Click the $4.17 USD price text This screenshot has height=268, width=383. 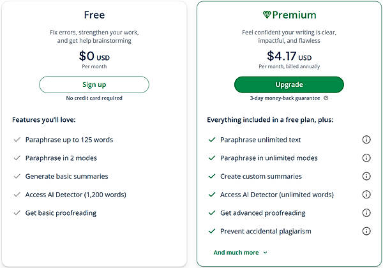coord(289,56)
